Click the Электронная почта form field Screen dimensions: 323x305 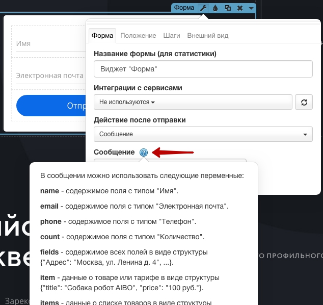pyautogui.click(x=50, y=75)
